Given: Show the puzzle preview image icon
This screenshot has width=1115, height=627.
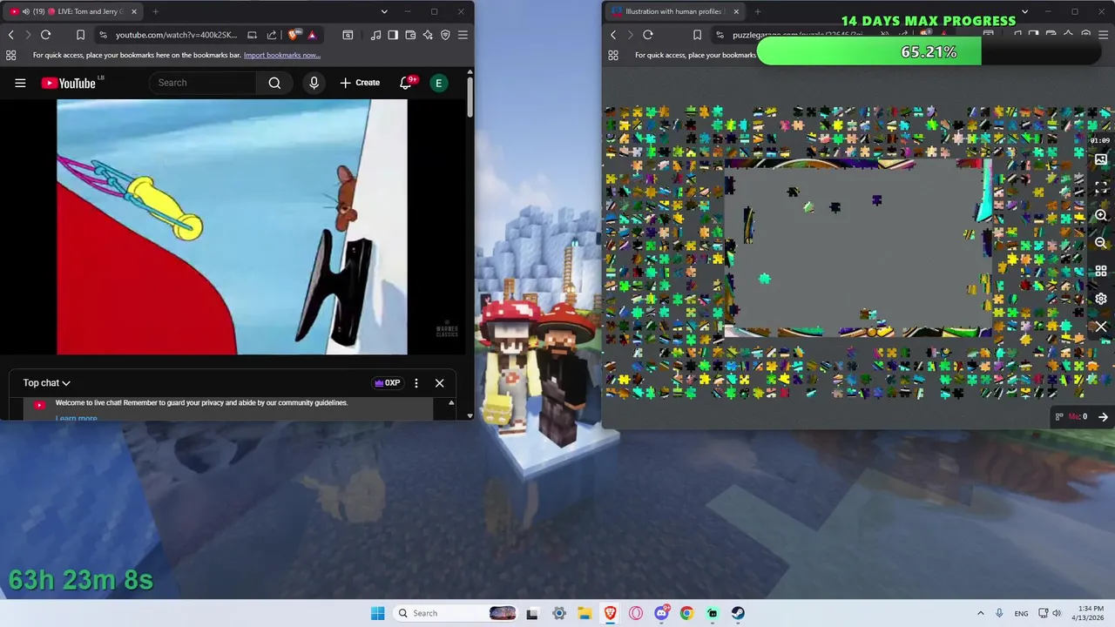Looking at the screenshot, I should (1101, 160).
